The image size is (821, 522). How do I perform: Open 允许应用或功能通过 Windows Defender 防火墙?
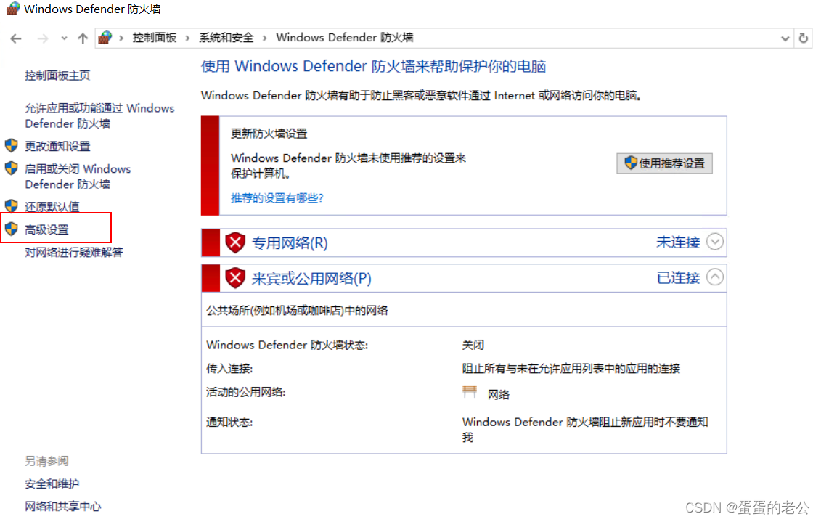click(x=99, y=115)
